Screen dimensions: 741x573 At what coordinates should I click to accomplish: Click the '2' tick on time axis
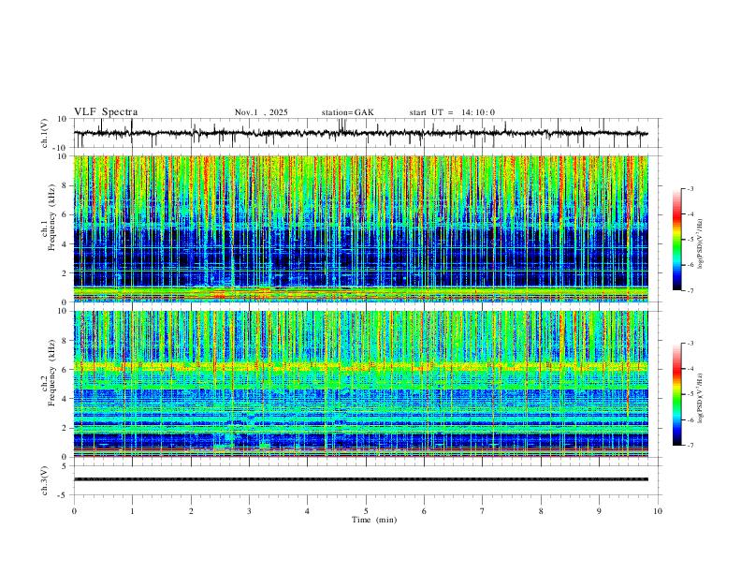(x=191, y=511)
